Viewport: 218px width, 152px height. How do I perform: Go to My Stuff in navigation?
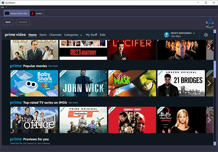click(x=91, y=35)
